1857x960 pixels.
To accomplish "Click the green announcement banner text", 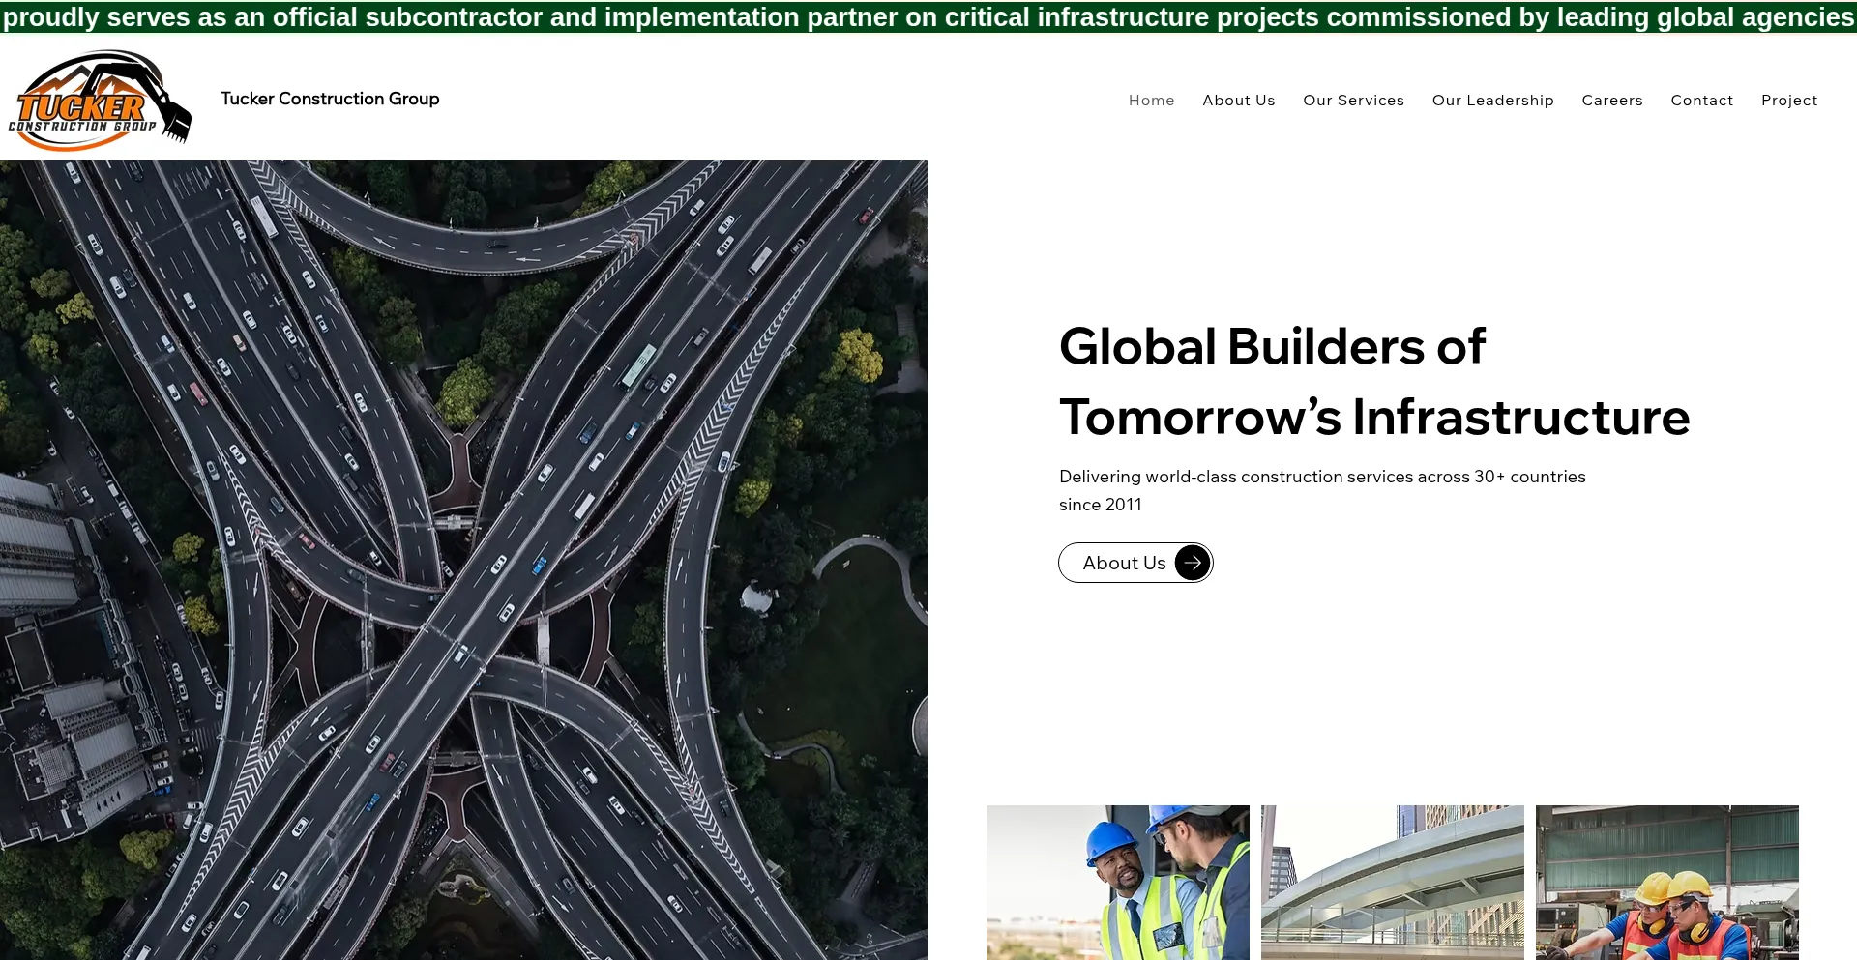I will pyautogui.click(x=928, y=16).
